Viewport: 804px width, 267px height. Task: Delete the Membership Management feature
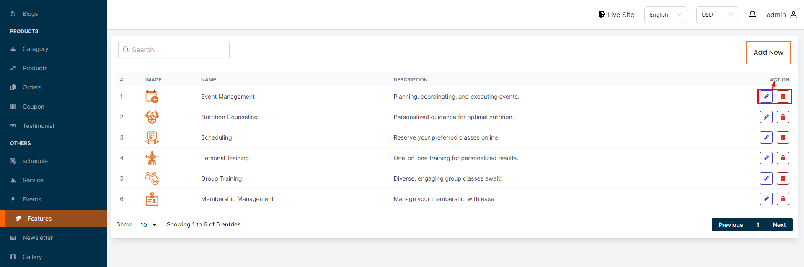coord(783,199)
